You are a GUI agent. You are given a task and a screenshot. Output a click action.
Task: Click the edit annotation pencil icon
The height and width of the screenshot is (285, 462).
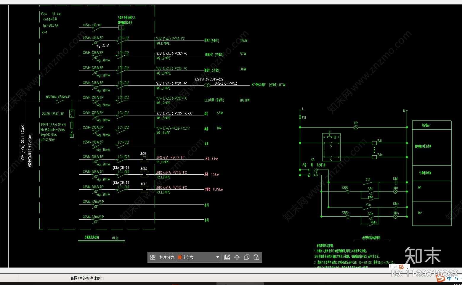tap(227, 257)
